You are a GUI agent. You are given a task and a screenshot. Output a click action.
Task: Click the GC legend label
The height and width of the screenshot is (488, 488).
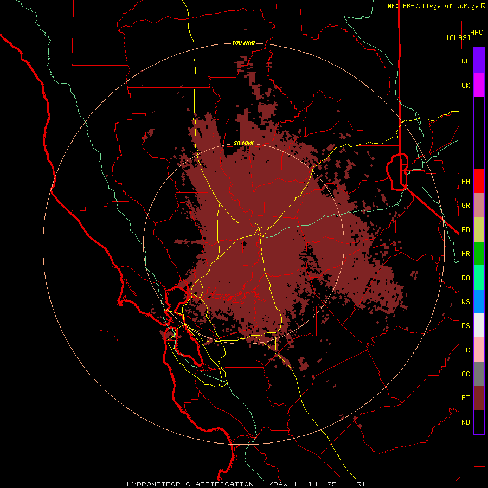click(x=466, y=374)
